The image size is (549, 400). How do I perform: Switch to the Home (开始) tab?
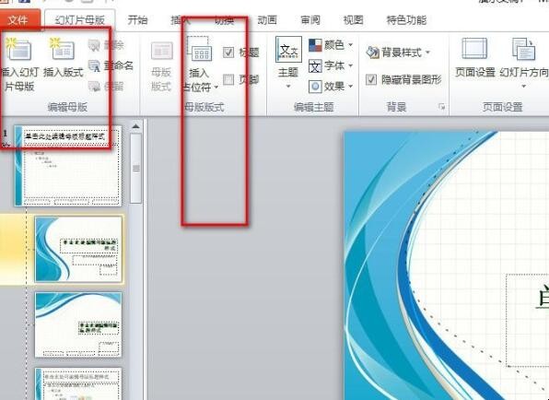click(137, 20)
